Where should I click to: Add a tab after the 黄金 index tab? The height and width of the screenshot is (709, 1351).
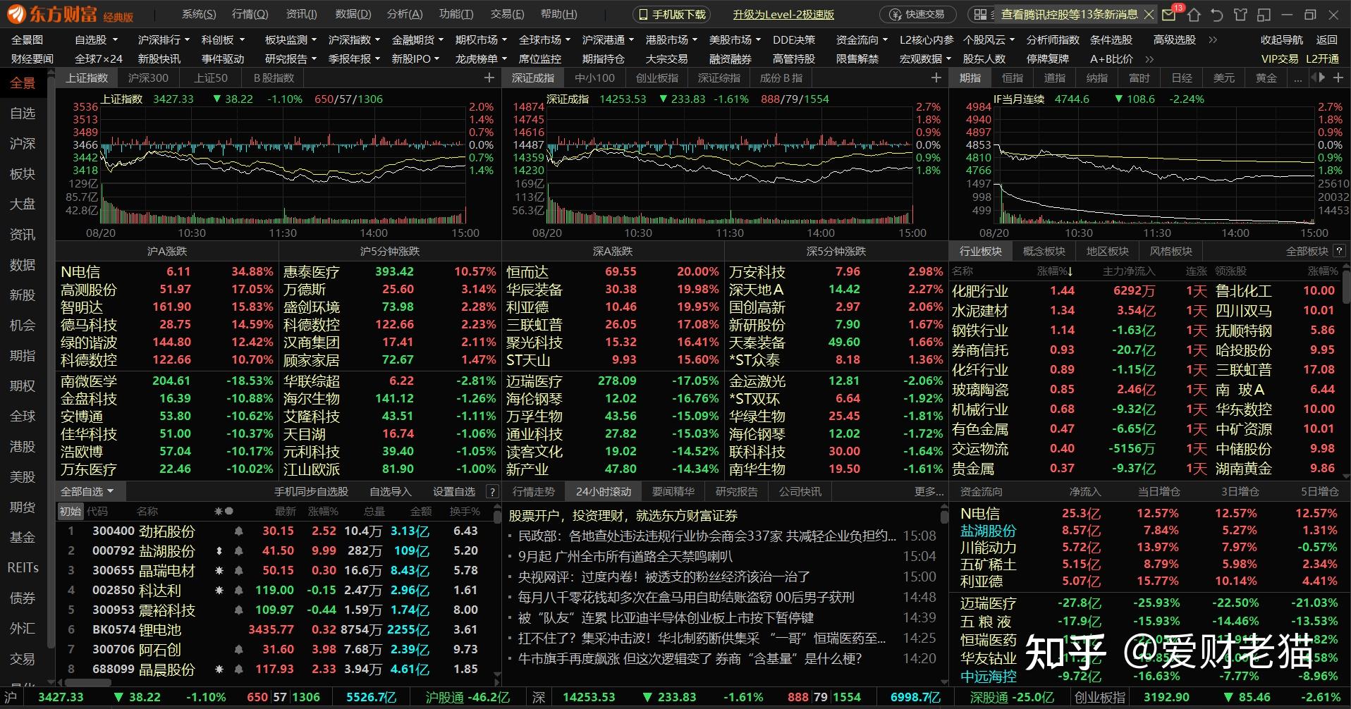click(1338, 78)
